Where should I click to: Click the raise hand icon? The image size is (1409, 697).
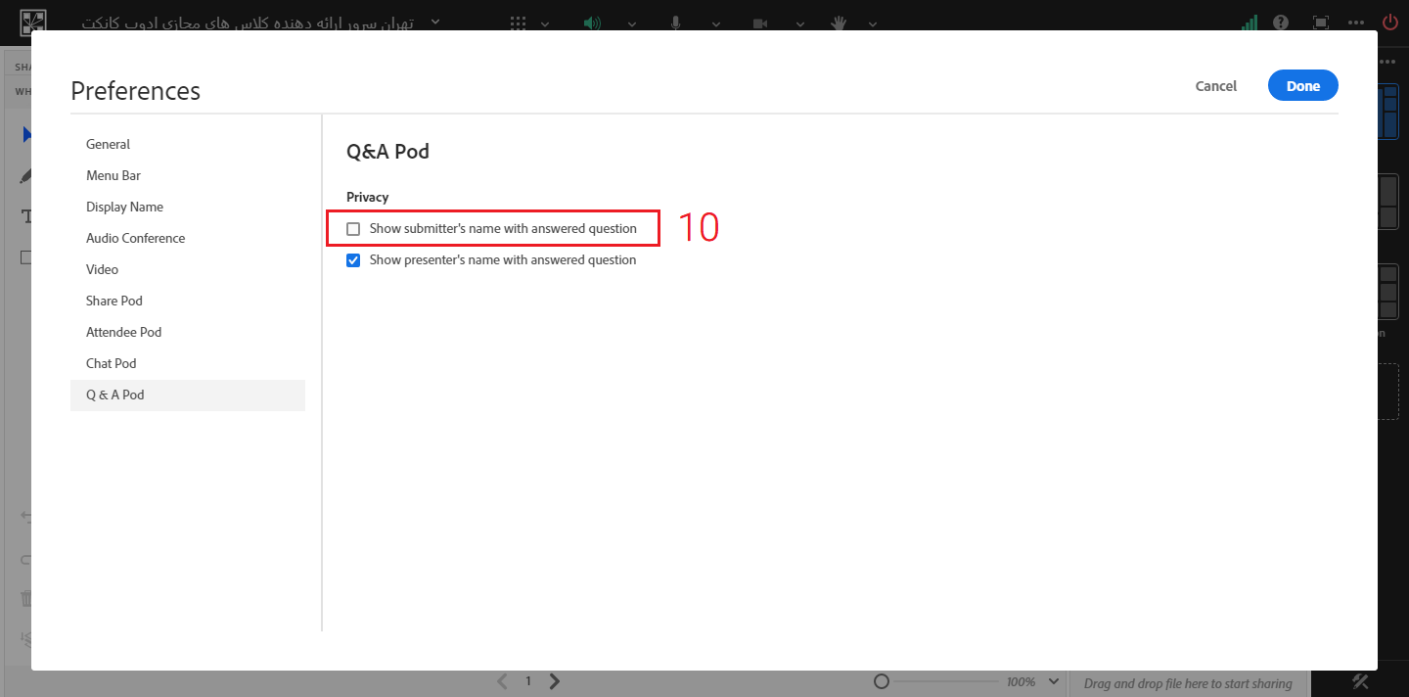[x=840, y=23]
